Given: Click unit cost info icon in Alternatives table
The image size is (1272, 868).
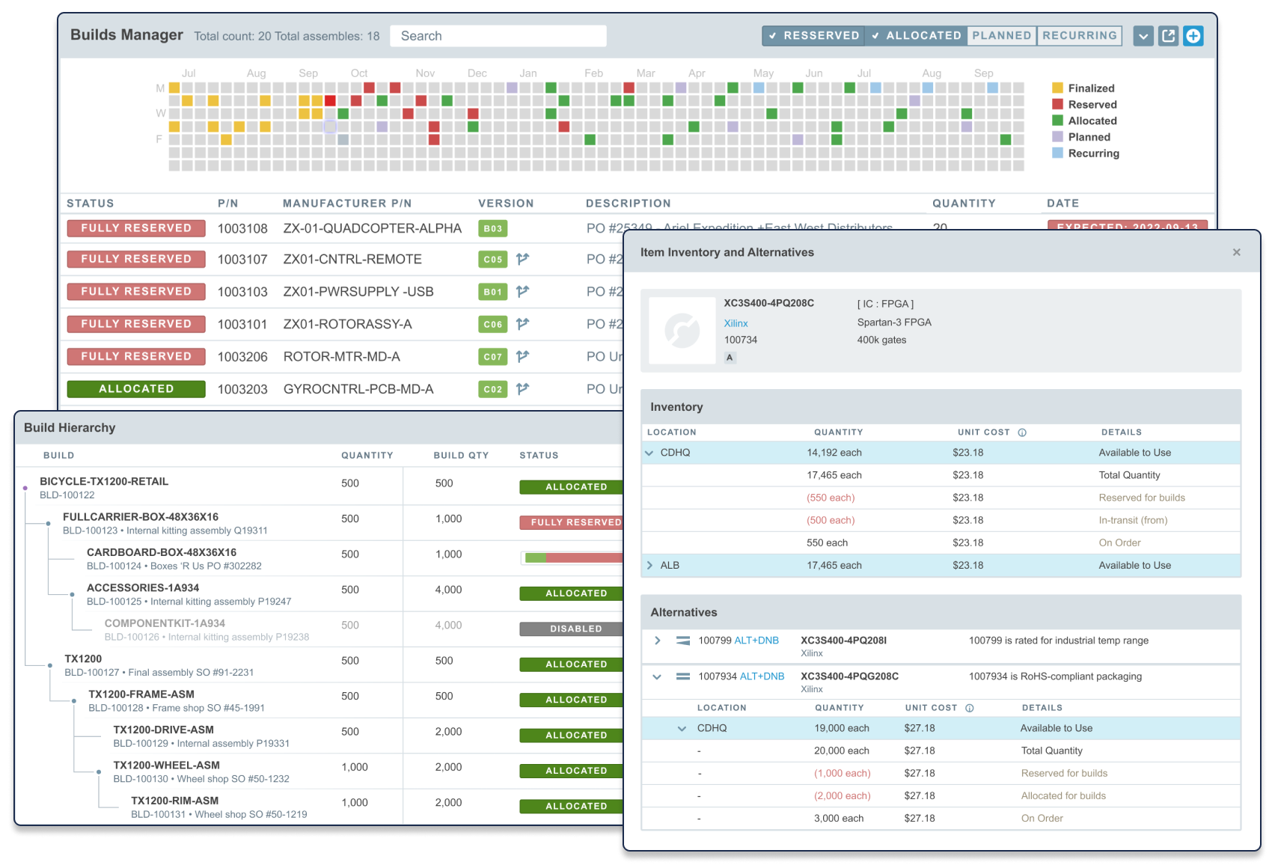Looking at the screenshot, I should point(970,708).
